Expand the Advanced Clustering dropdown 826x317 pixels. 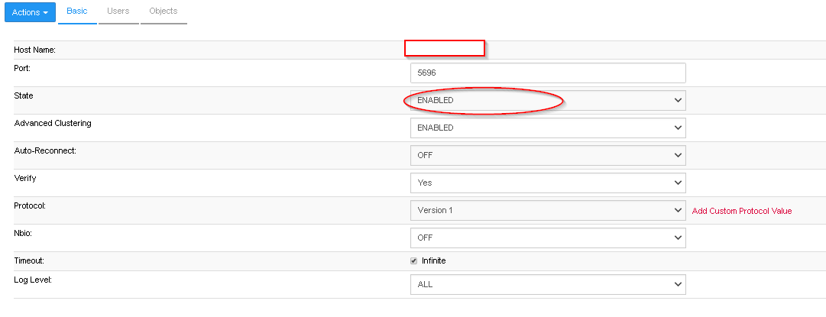pos(548,128)
